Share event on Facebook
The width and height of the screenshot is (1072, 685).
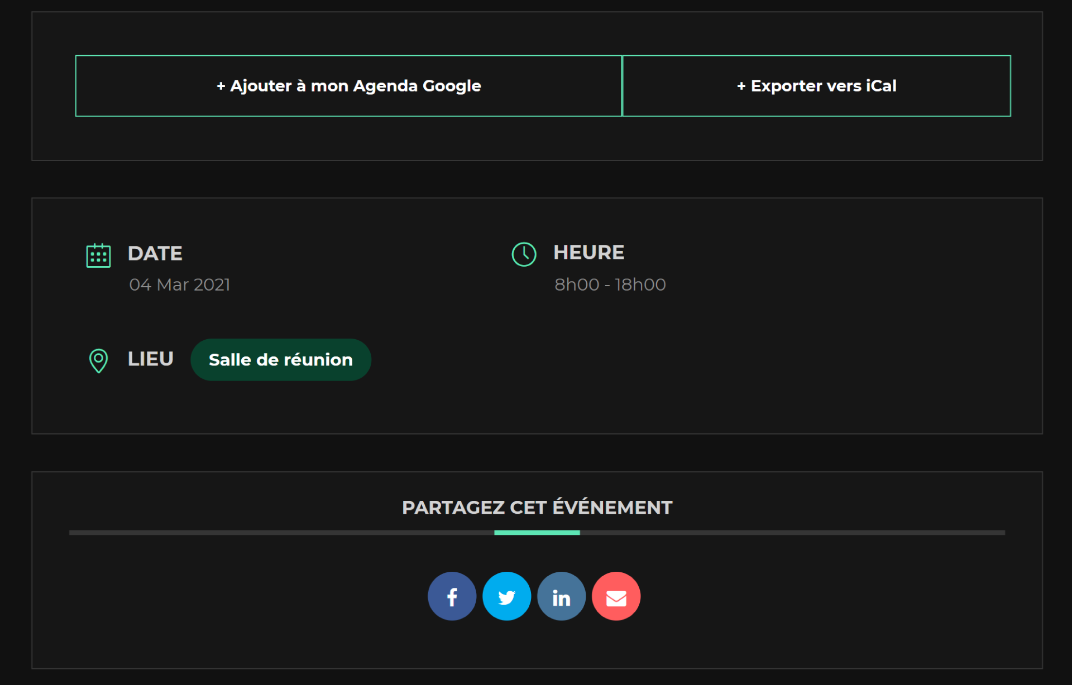[452, 596]
